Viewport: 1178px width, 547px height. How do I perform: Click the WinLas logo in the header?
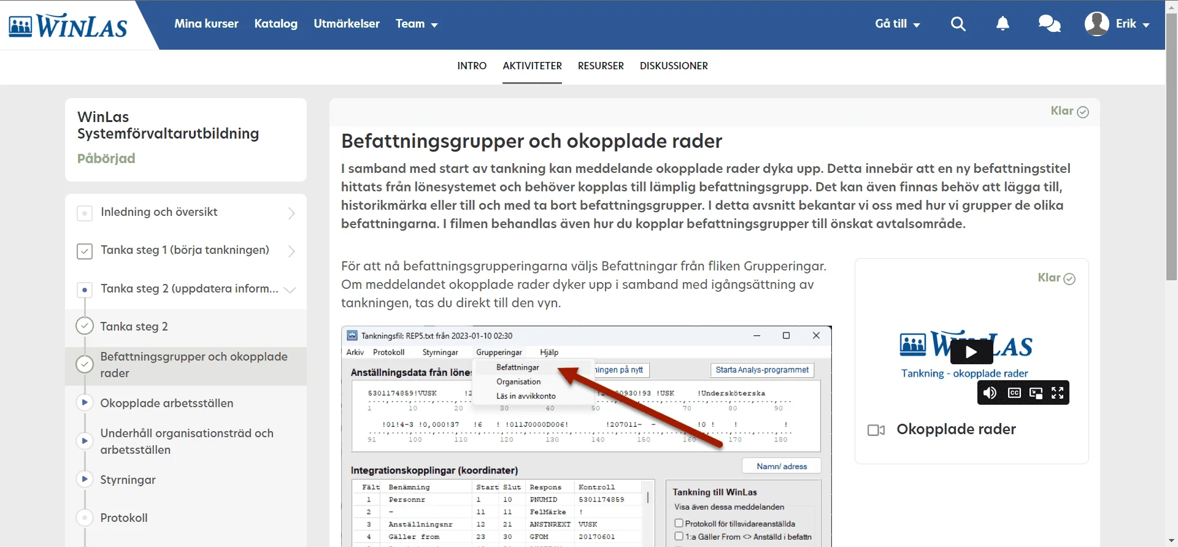click(x=68, y=26)
